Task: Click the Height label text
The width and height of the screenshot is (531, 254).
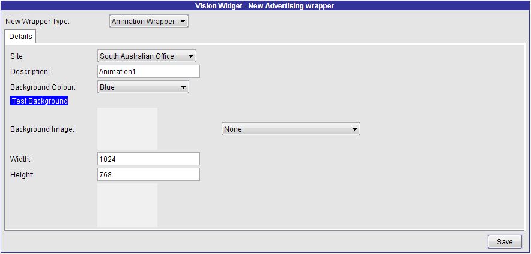Action: click(x=22, y=175)
